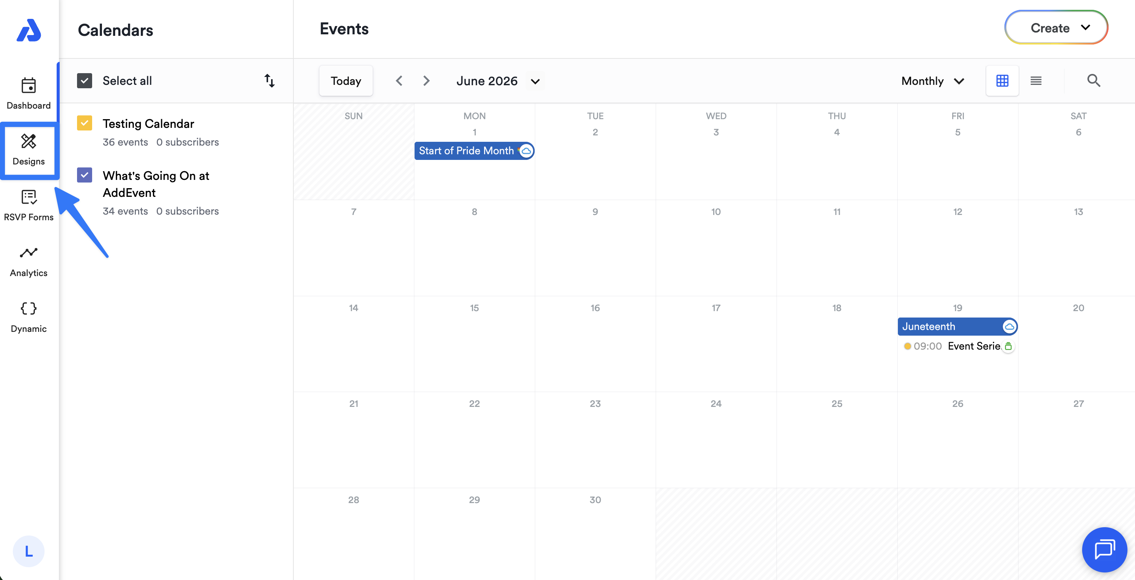Open the Dynamic section
Viewport: 1135px width, 580px height.
pos(29,317)
